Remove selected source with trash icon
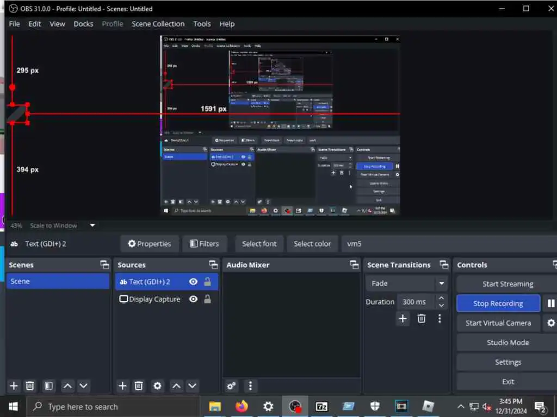Viewport: 557px width, 417px height. [139, 386]
